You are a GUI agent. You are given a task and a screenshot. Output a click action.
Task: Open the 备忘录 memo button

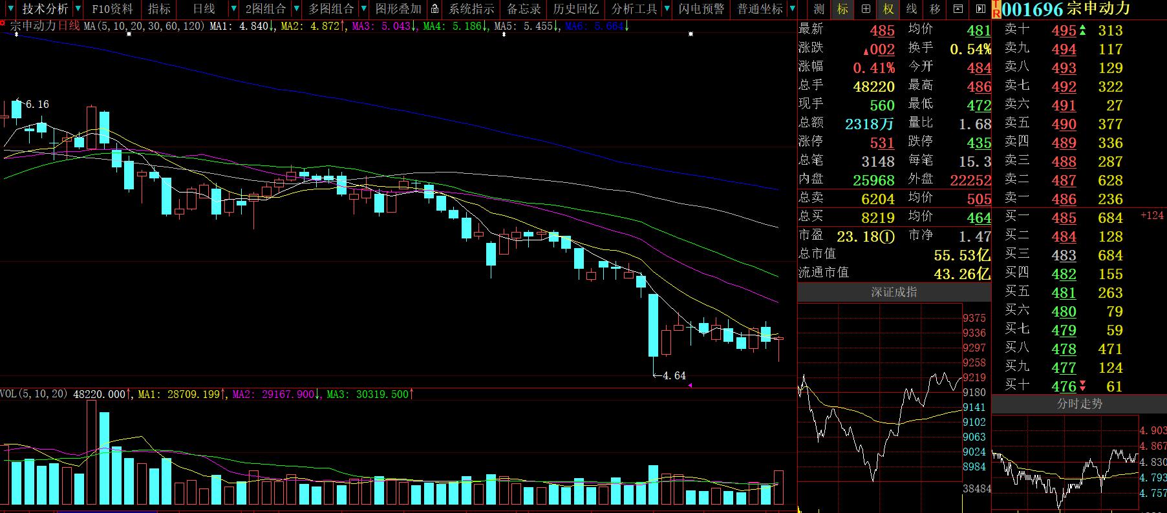point(523,9)
